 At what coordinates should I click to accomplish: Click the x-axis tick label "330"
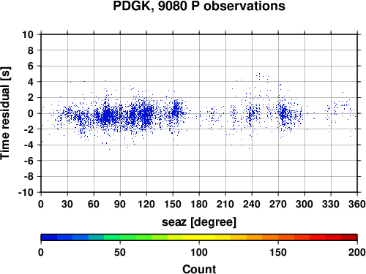(331, 204)
